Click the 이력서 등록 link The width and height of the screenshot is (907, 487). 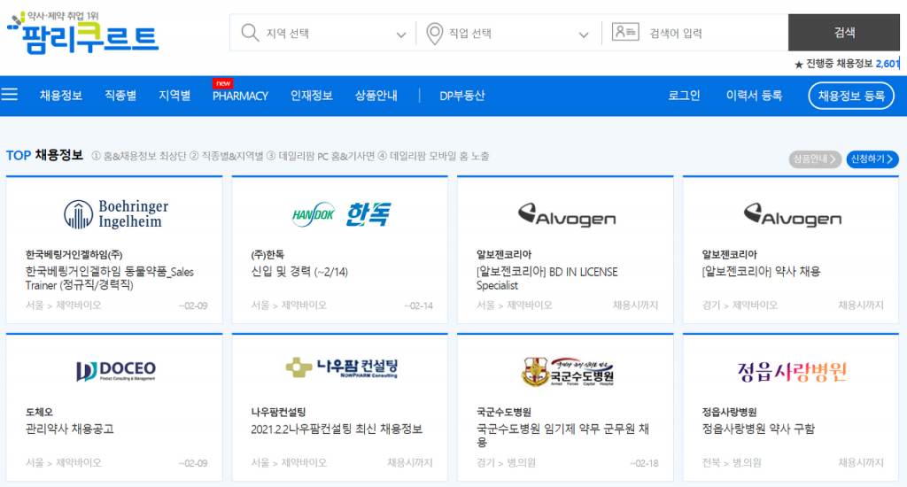point(754,96)
